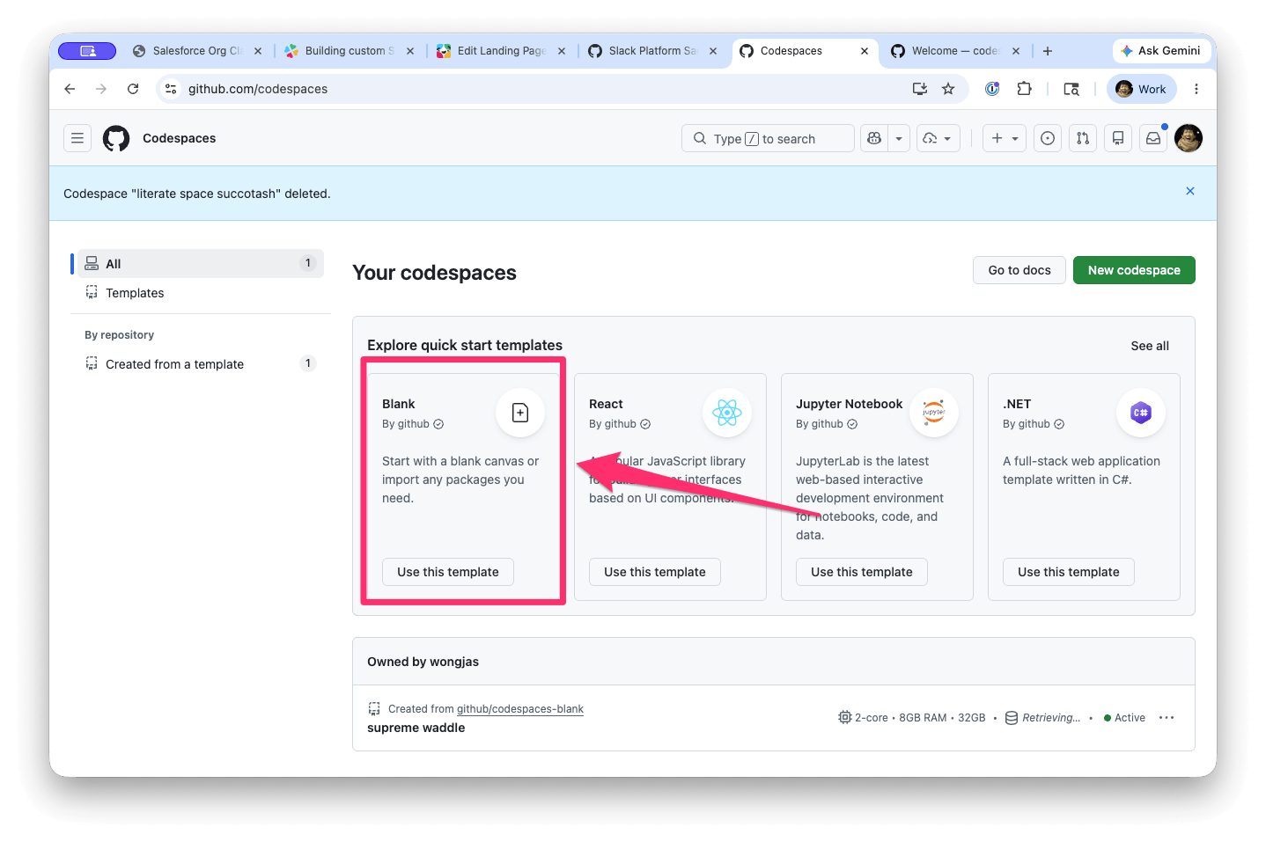
Task: Click the github verified badge on Blank card
Action: [438, 424]
